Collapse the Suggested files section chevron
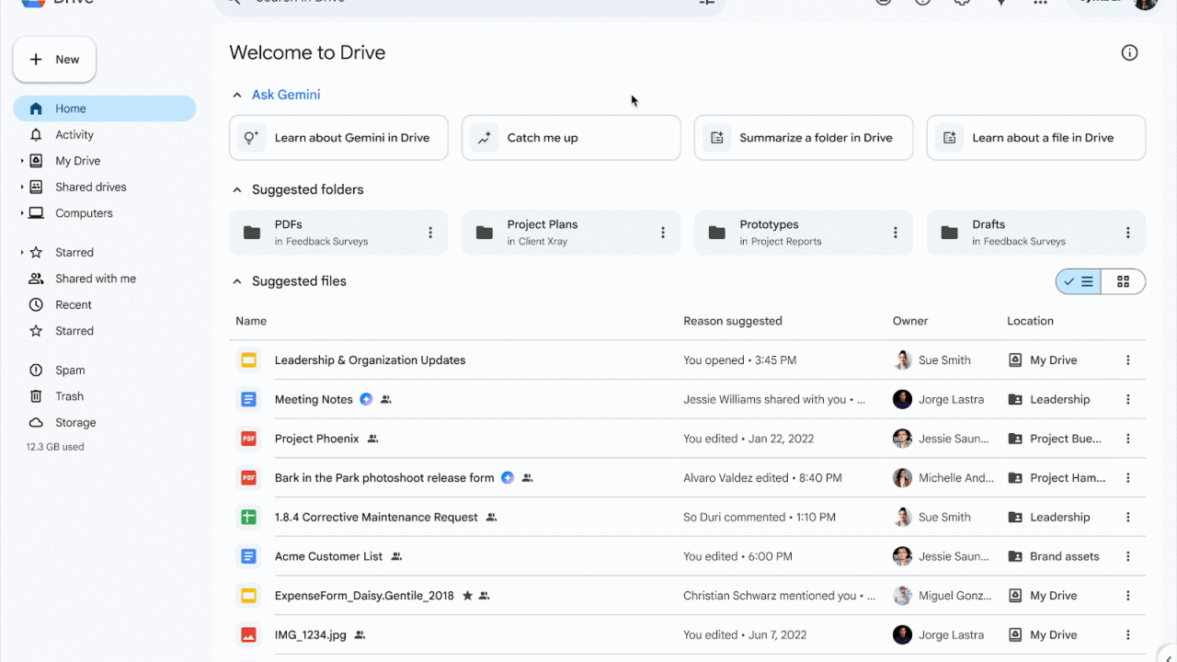 237,281
